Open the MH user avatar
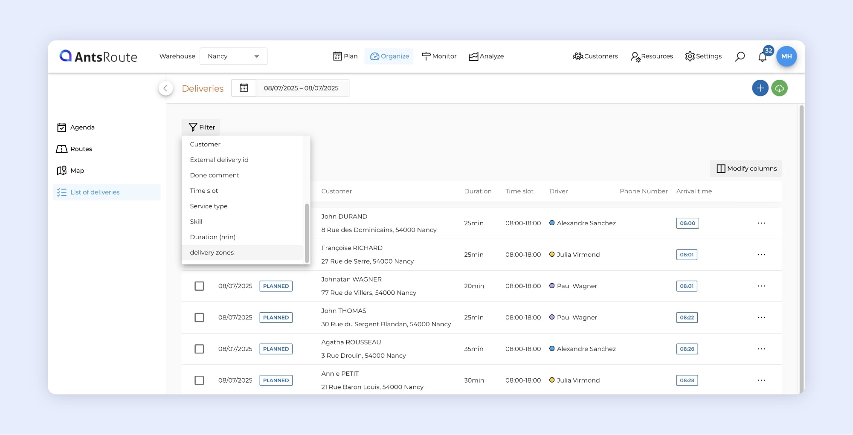Screen dimensions: 853x435 pos(786,56)
